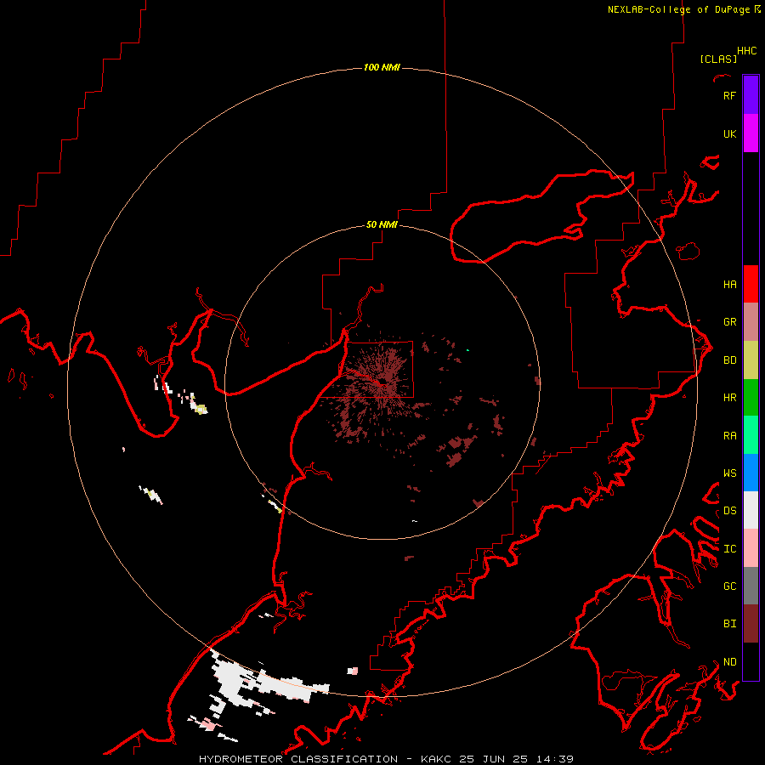Click the UK magenta legend swatch
Viewport: 765px width, 765px height.
pyautogui.click(x=751, y=133)
